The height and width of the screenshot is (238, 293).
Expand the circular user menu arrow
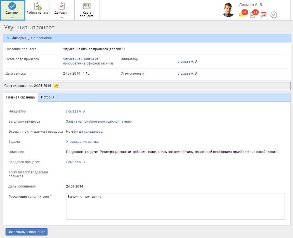pos(273,15)
